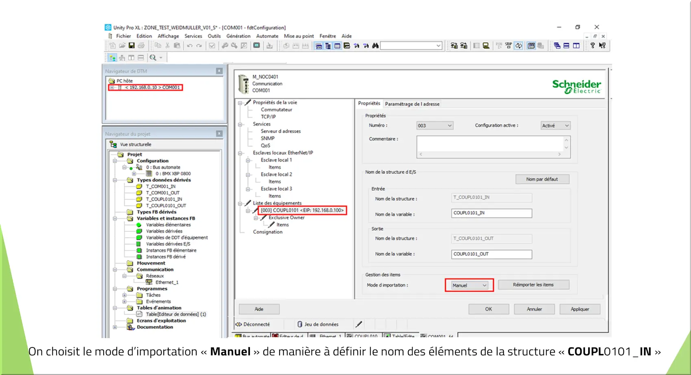
Task: Click the question mark Help icon
Action: pyautogui.click(x=593, y=45)
